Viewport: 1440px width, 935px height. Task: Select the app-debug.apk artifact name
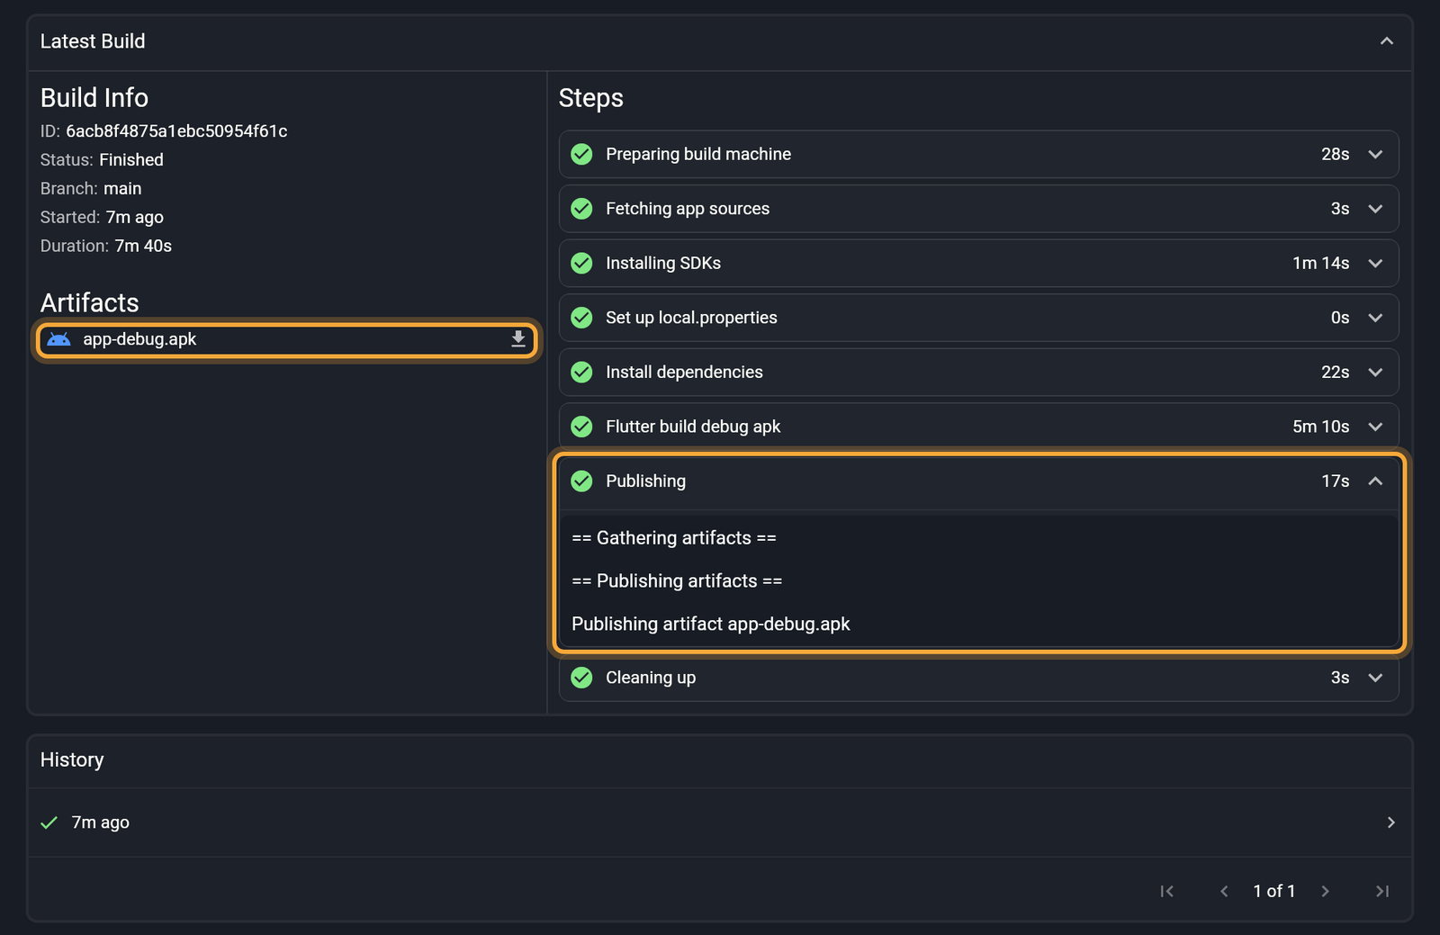139,339
